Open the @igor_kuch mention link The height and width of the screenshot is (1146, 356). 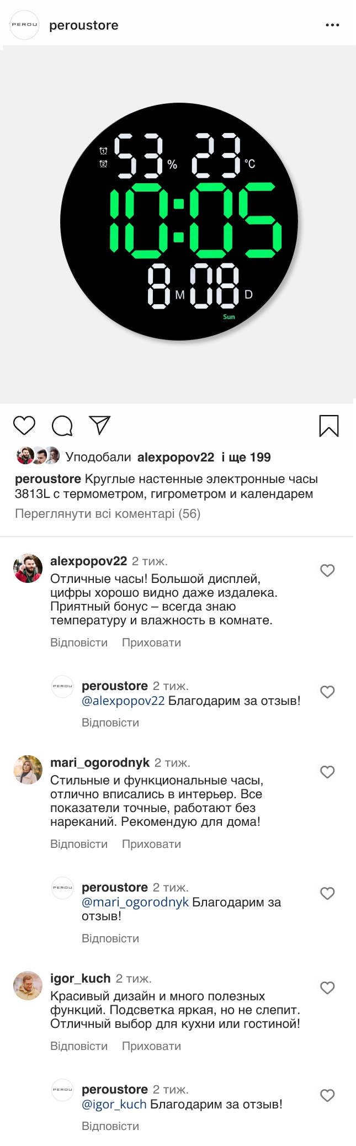tap(114, 1104)
